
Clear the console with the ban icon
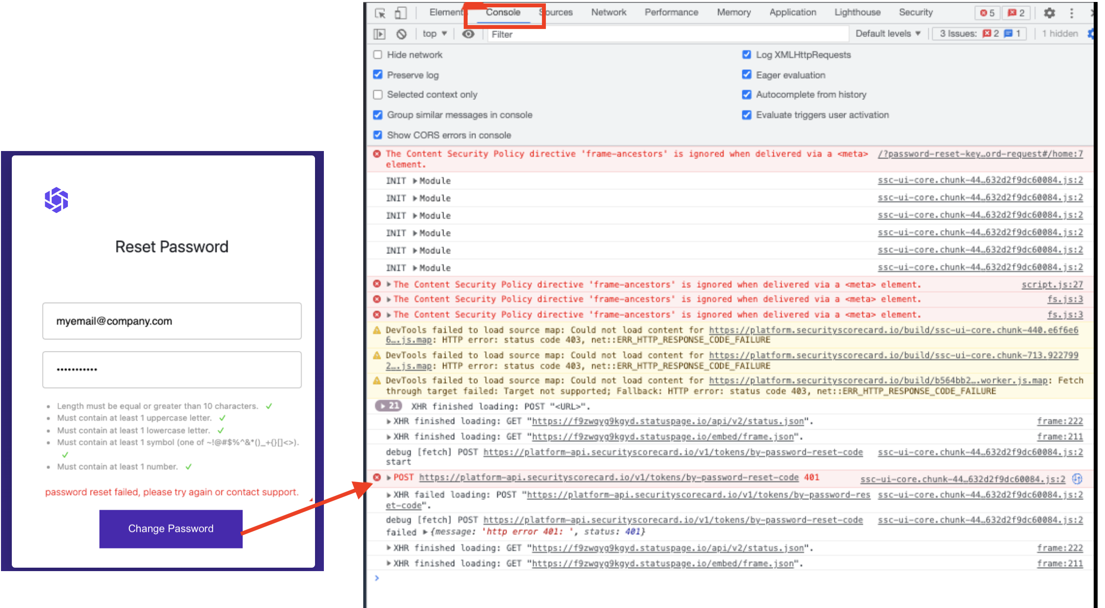(402, 34)
